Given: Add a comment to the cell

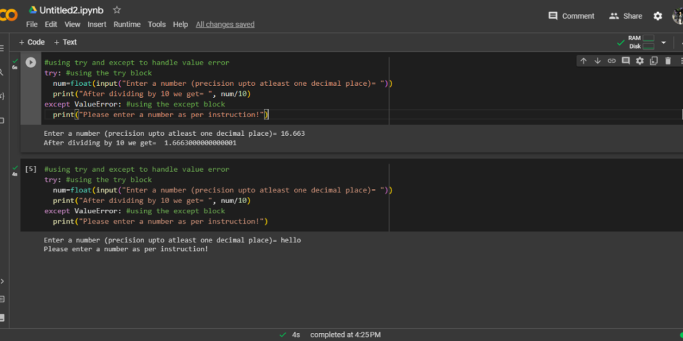Looking at the screenshot, I should [x=626, y=61].
